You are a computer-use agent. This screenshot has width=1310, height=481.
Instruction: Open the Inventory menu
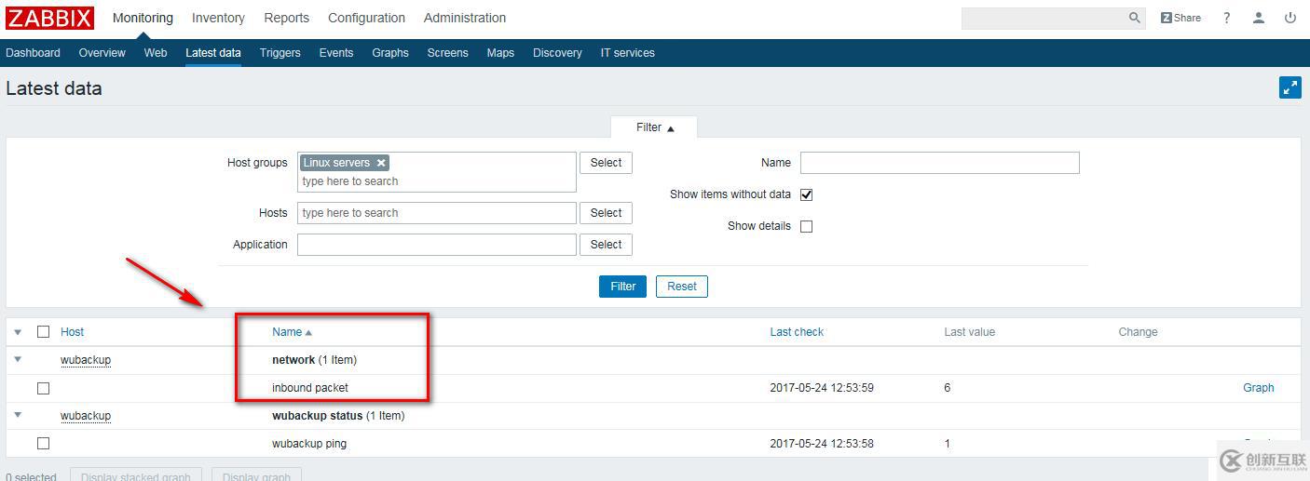point(218,18)
